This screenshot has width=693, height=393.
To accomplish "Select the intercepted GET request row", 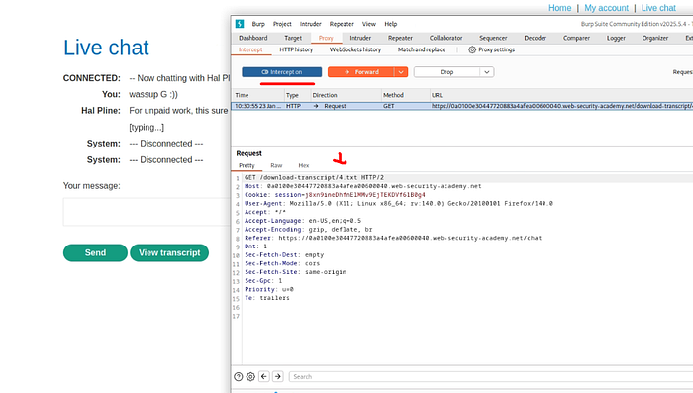I will click(x=462, y=106).
